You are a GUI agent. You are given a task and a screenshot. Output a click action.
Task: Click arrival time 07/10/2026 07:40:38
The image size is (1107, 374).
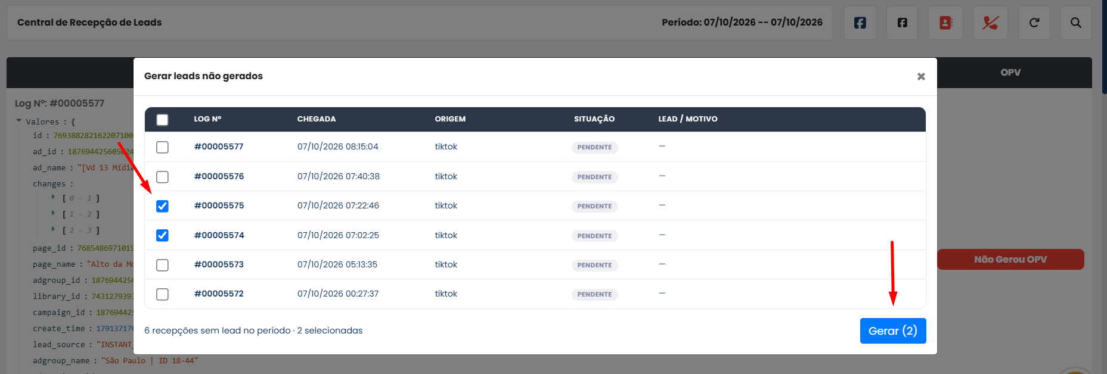click(339, 176)
